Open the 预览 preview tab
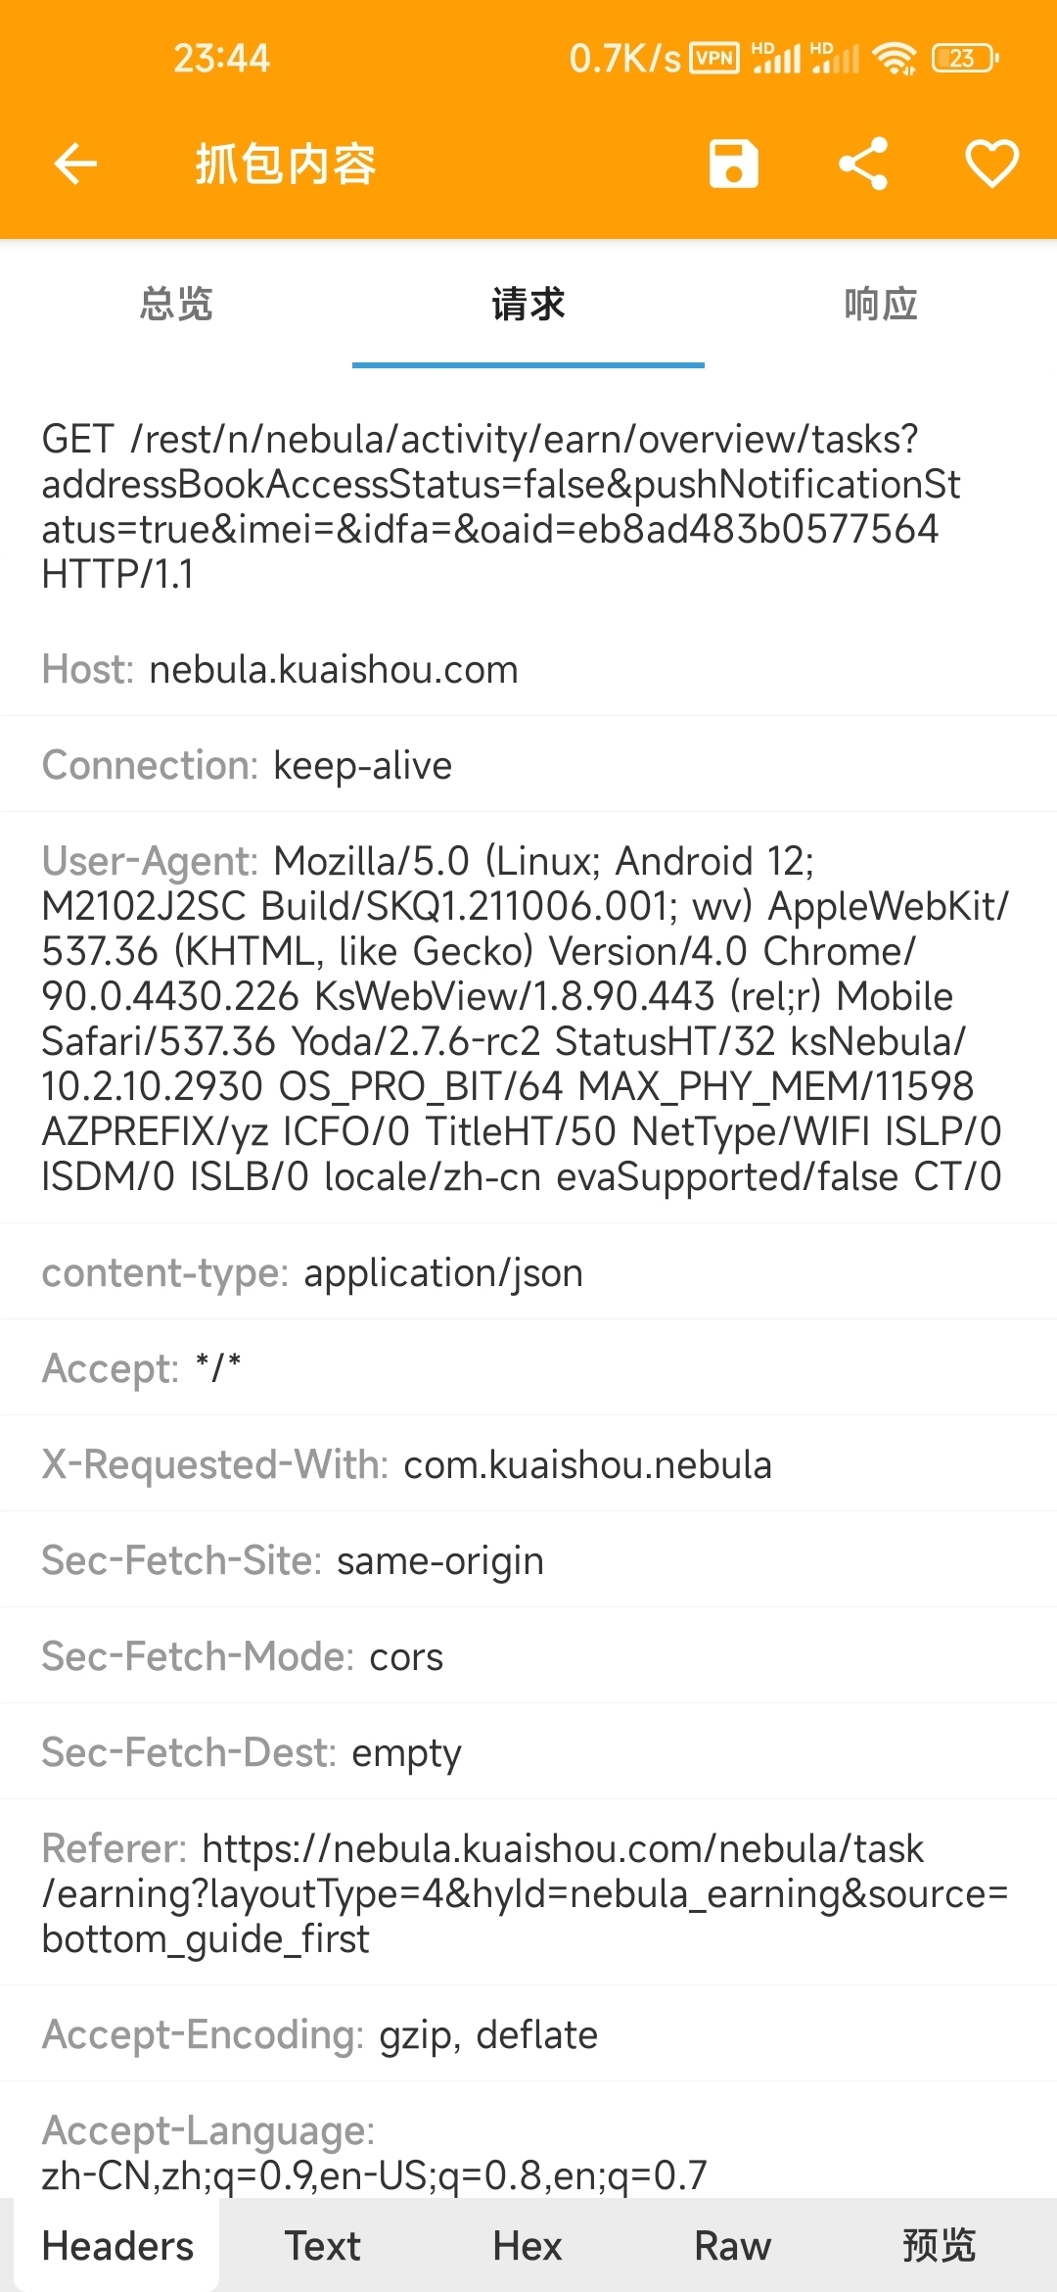Viewport: 1057px width, 2292px height. pyautogui.click(x=940, y=2245)
